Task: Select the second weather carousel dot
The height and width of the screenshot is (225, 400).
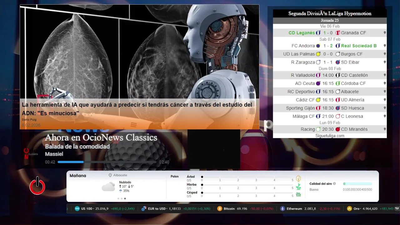Action: click(x=122, y=198)
